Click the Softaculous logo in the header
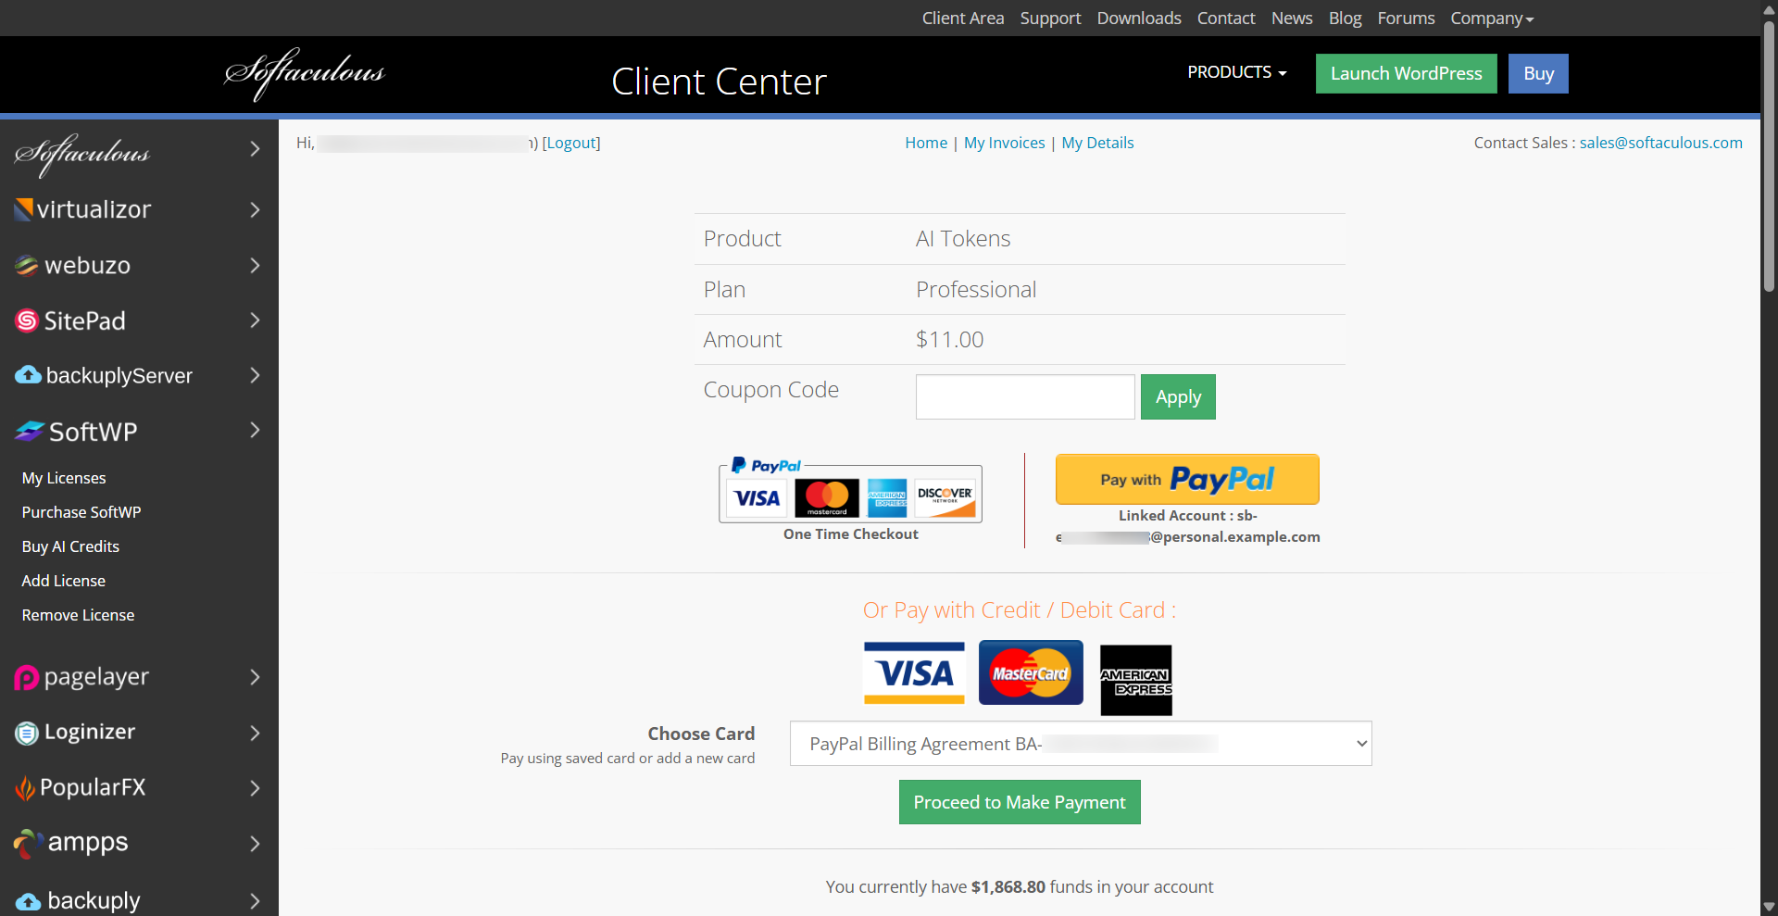The image size is (1778, 916). [x=304, y=73]
